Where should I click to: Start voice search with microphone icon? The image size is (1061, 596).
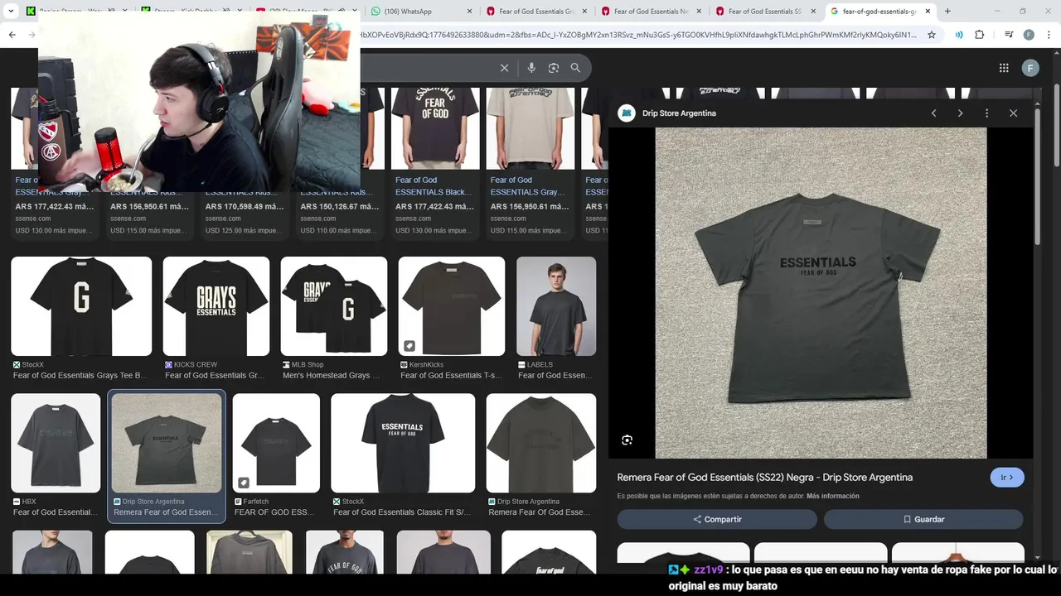(531, 68)
